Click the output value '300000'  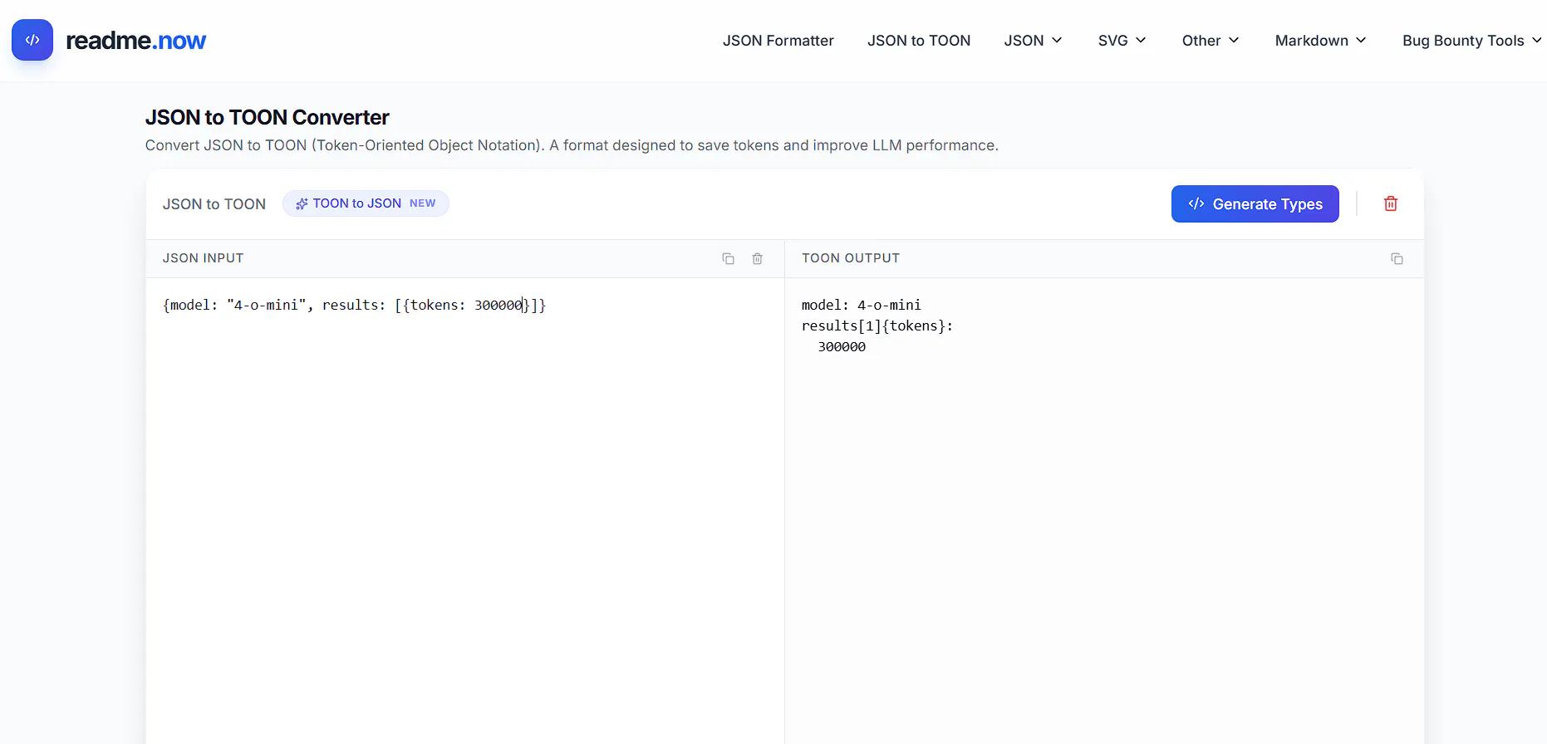842,346
